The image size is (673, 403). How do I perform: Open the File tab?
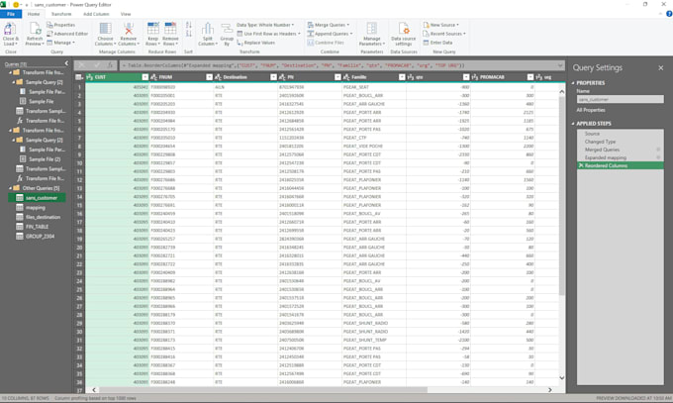[11, 14]
